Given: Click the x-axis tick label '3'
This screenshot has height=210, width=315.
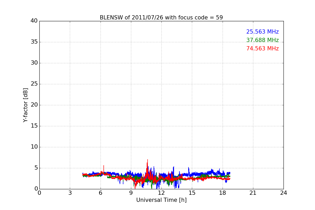Looking at the screenshot, I should (x=70, y=193).
